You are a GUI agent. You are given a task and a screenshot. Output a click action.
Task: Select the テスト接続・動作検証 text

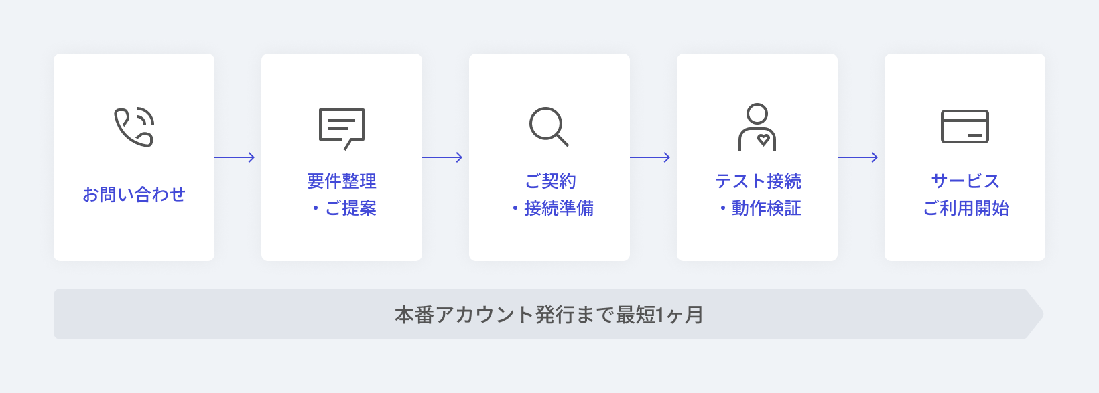(x=758, y=194)
